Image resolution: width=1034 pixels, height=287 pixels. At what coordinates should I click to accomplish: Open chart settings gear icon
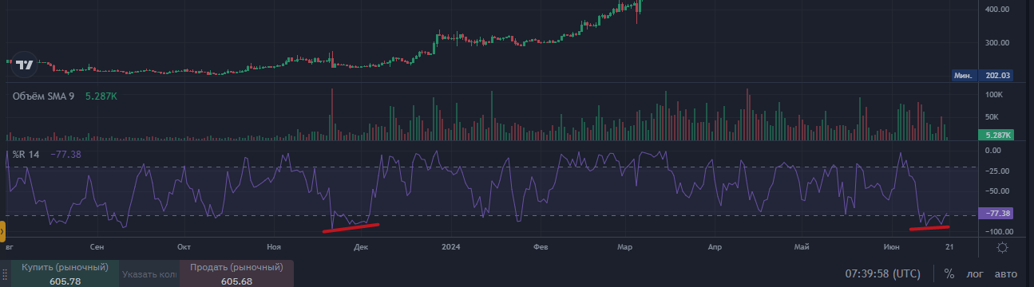click(1002, 247)
